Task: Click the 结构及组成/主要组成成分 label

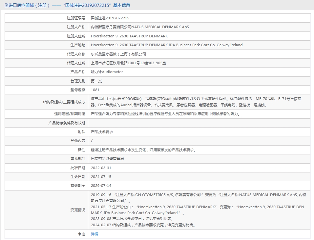Action: click(x=64, y=102)
